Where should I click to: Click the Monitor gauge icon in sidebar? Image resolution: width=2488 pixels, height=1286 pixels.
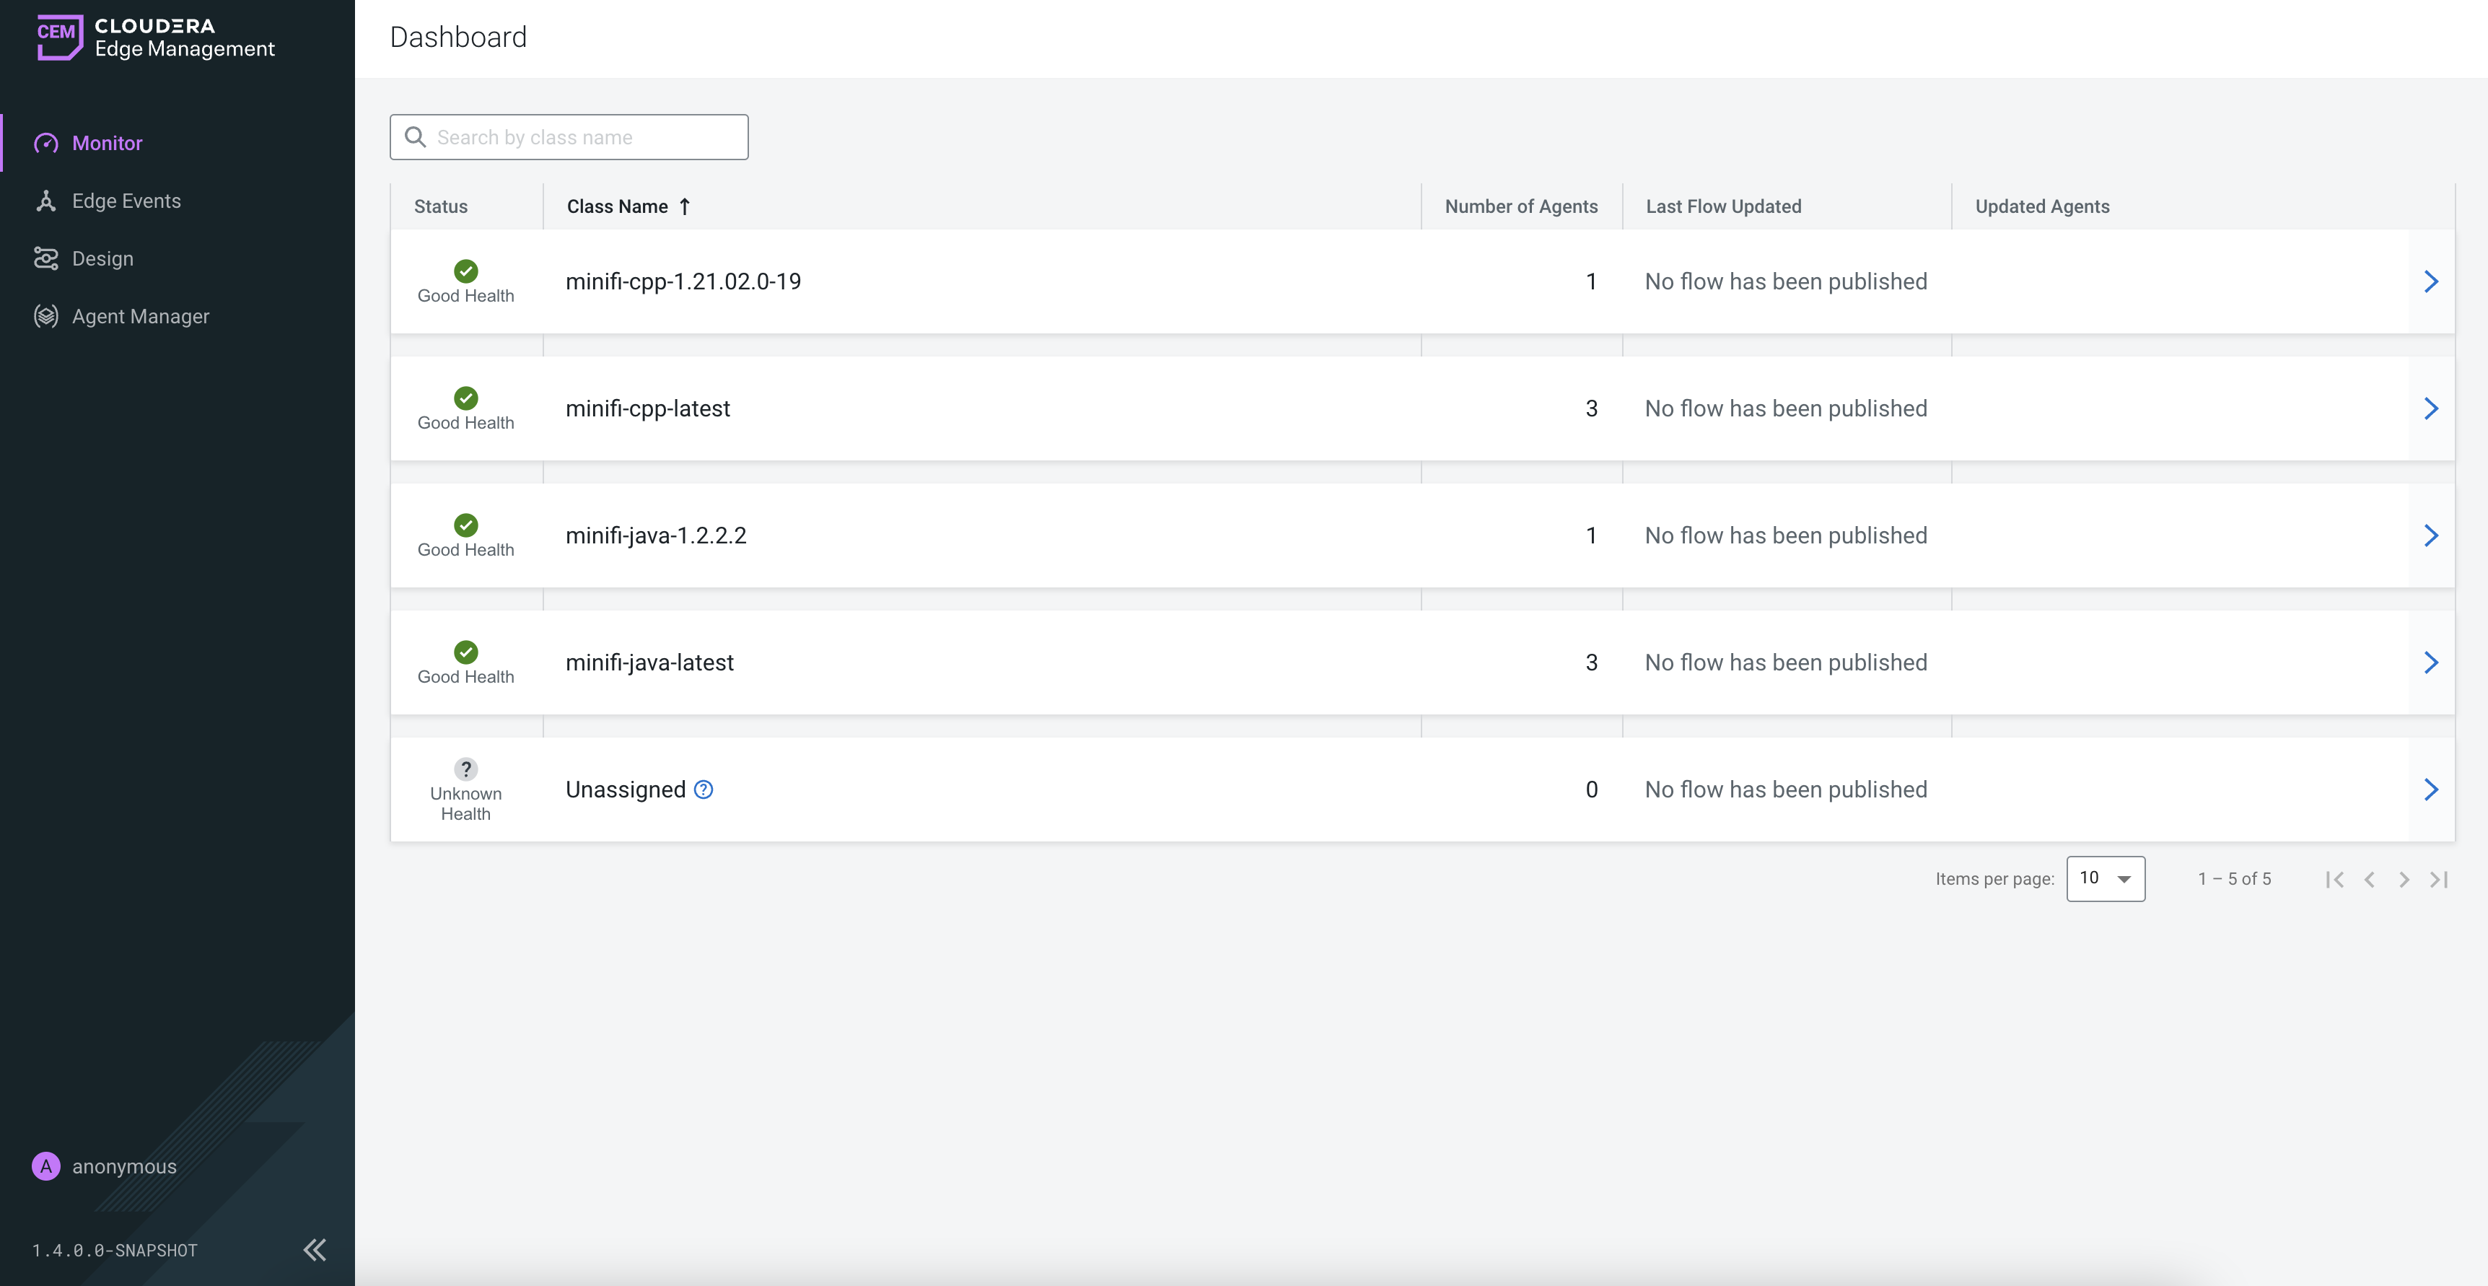pos(45,144)
